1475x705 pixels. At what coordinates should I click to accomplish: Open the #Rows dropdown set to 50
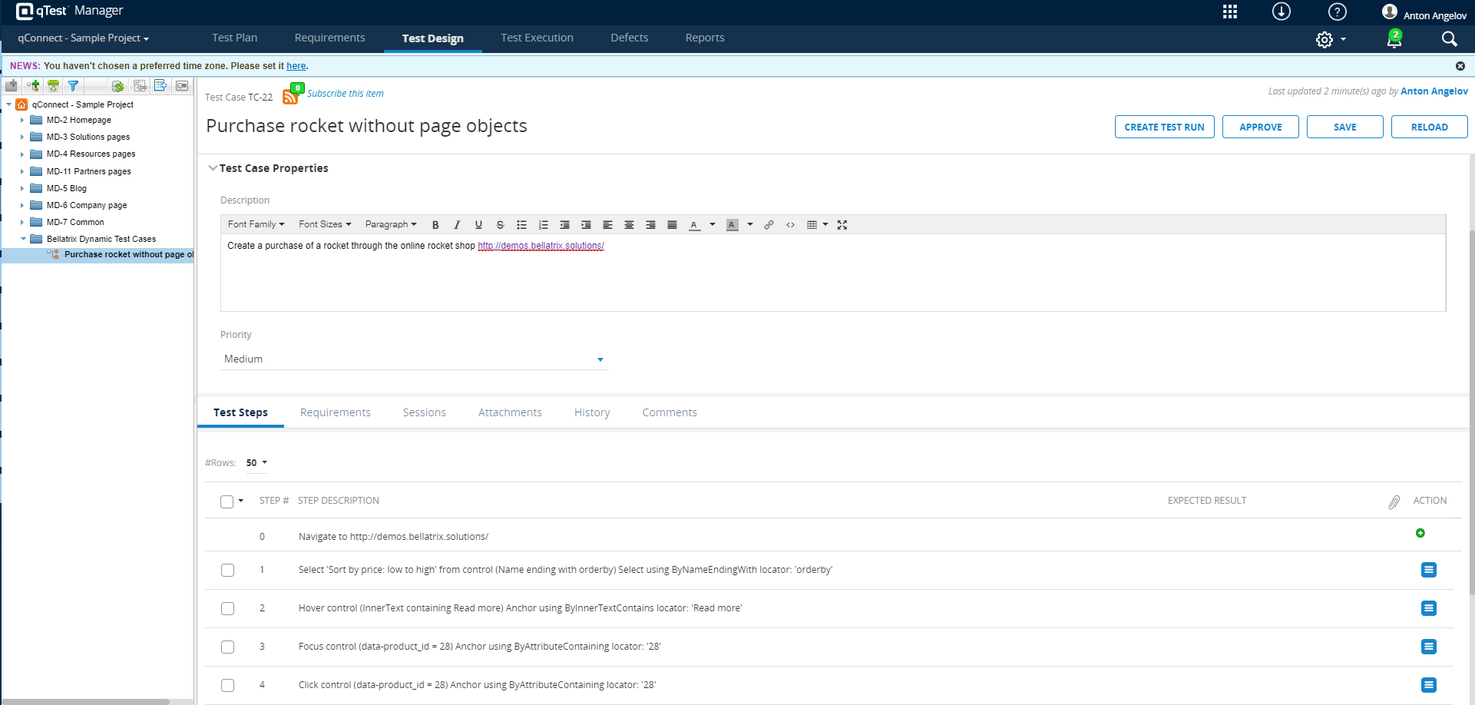pos(256,462)
